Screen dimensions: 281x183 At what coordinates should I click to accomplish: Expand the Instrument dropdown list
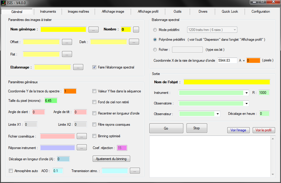[246, 93]
